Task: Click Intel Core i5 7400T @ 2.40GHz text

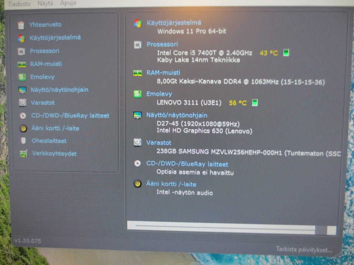Action: pyautogui.click(x=205, y=53)
